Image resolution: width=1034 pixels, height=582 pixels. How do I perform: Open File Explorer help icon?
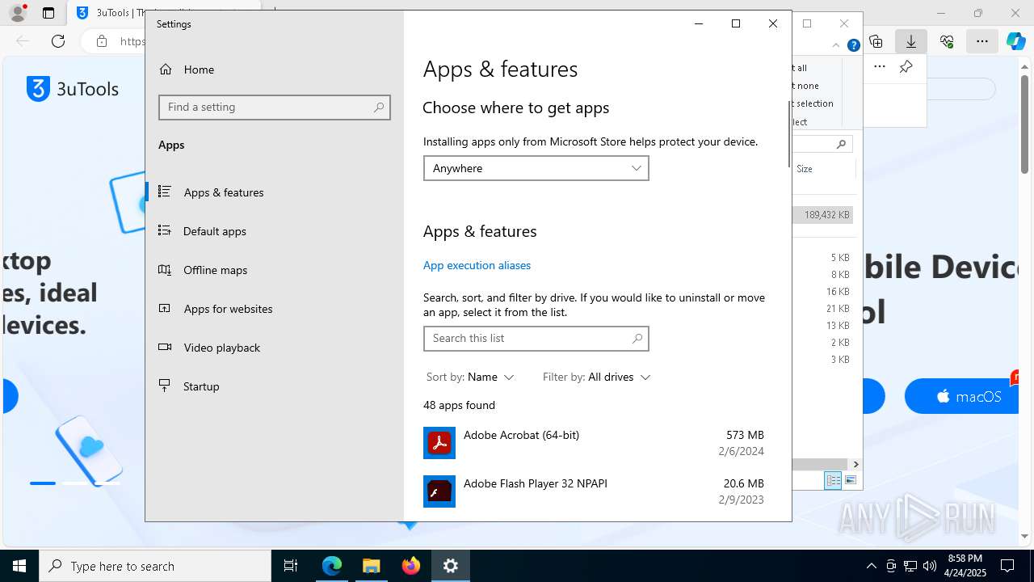(853, 45)
